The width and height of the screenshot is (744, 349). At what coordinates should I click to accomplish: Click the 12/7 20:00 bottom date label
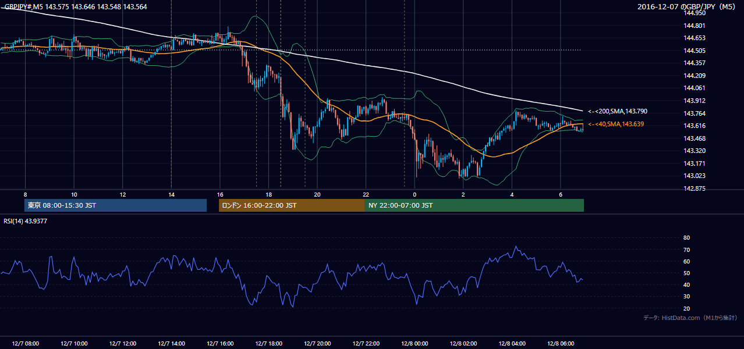point(317,344)
